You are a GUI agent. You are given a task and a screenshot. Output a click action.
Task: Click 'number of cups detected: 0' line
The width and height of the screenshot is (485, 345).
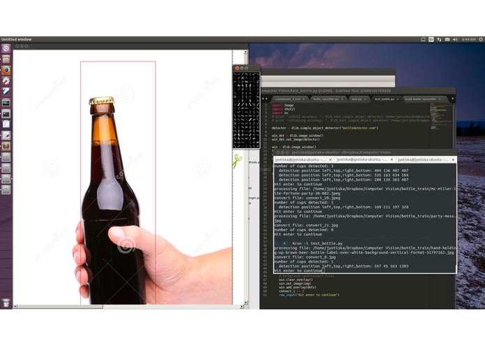point(304,230)
